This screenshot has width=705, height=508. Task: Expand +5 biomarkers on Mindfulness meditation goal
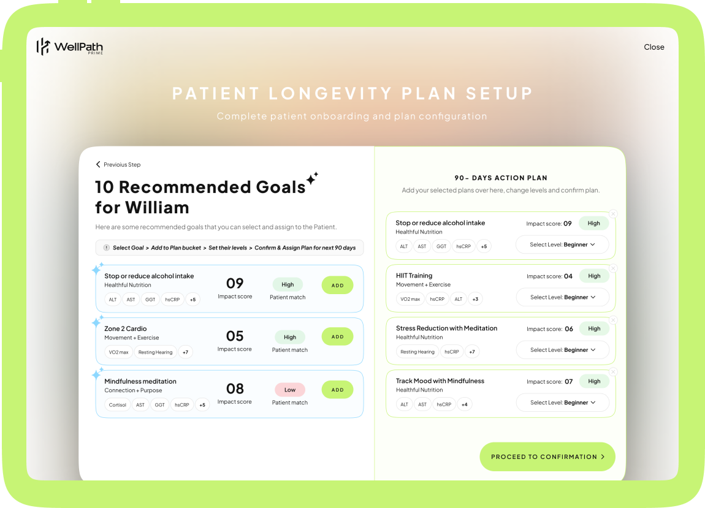202,405
